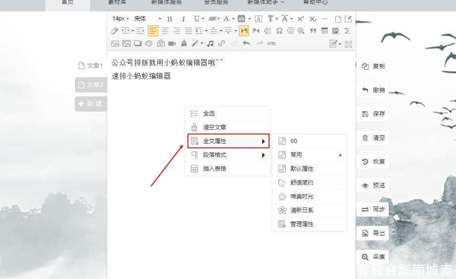456x279 pixels.
Task: Open the 素材库 menu in the top bar
Action: pyautogui.click(x=116, y=2)
